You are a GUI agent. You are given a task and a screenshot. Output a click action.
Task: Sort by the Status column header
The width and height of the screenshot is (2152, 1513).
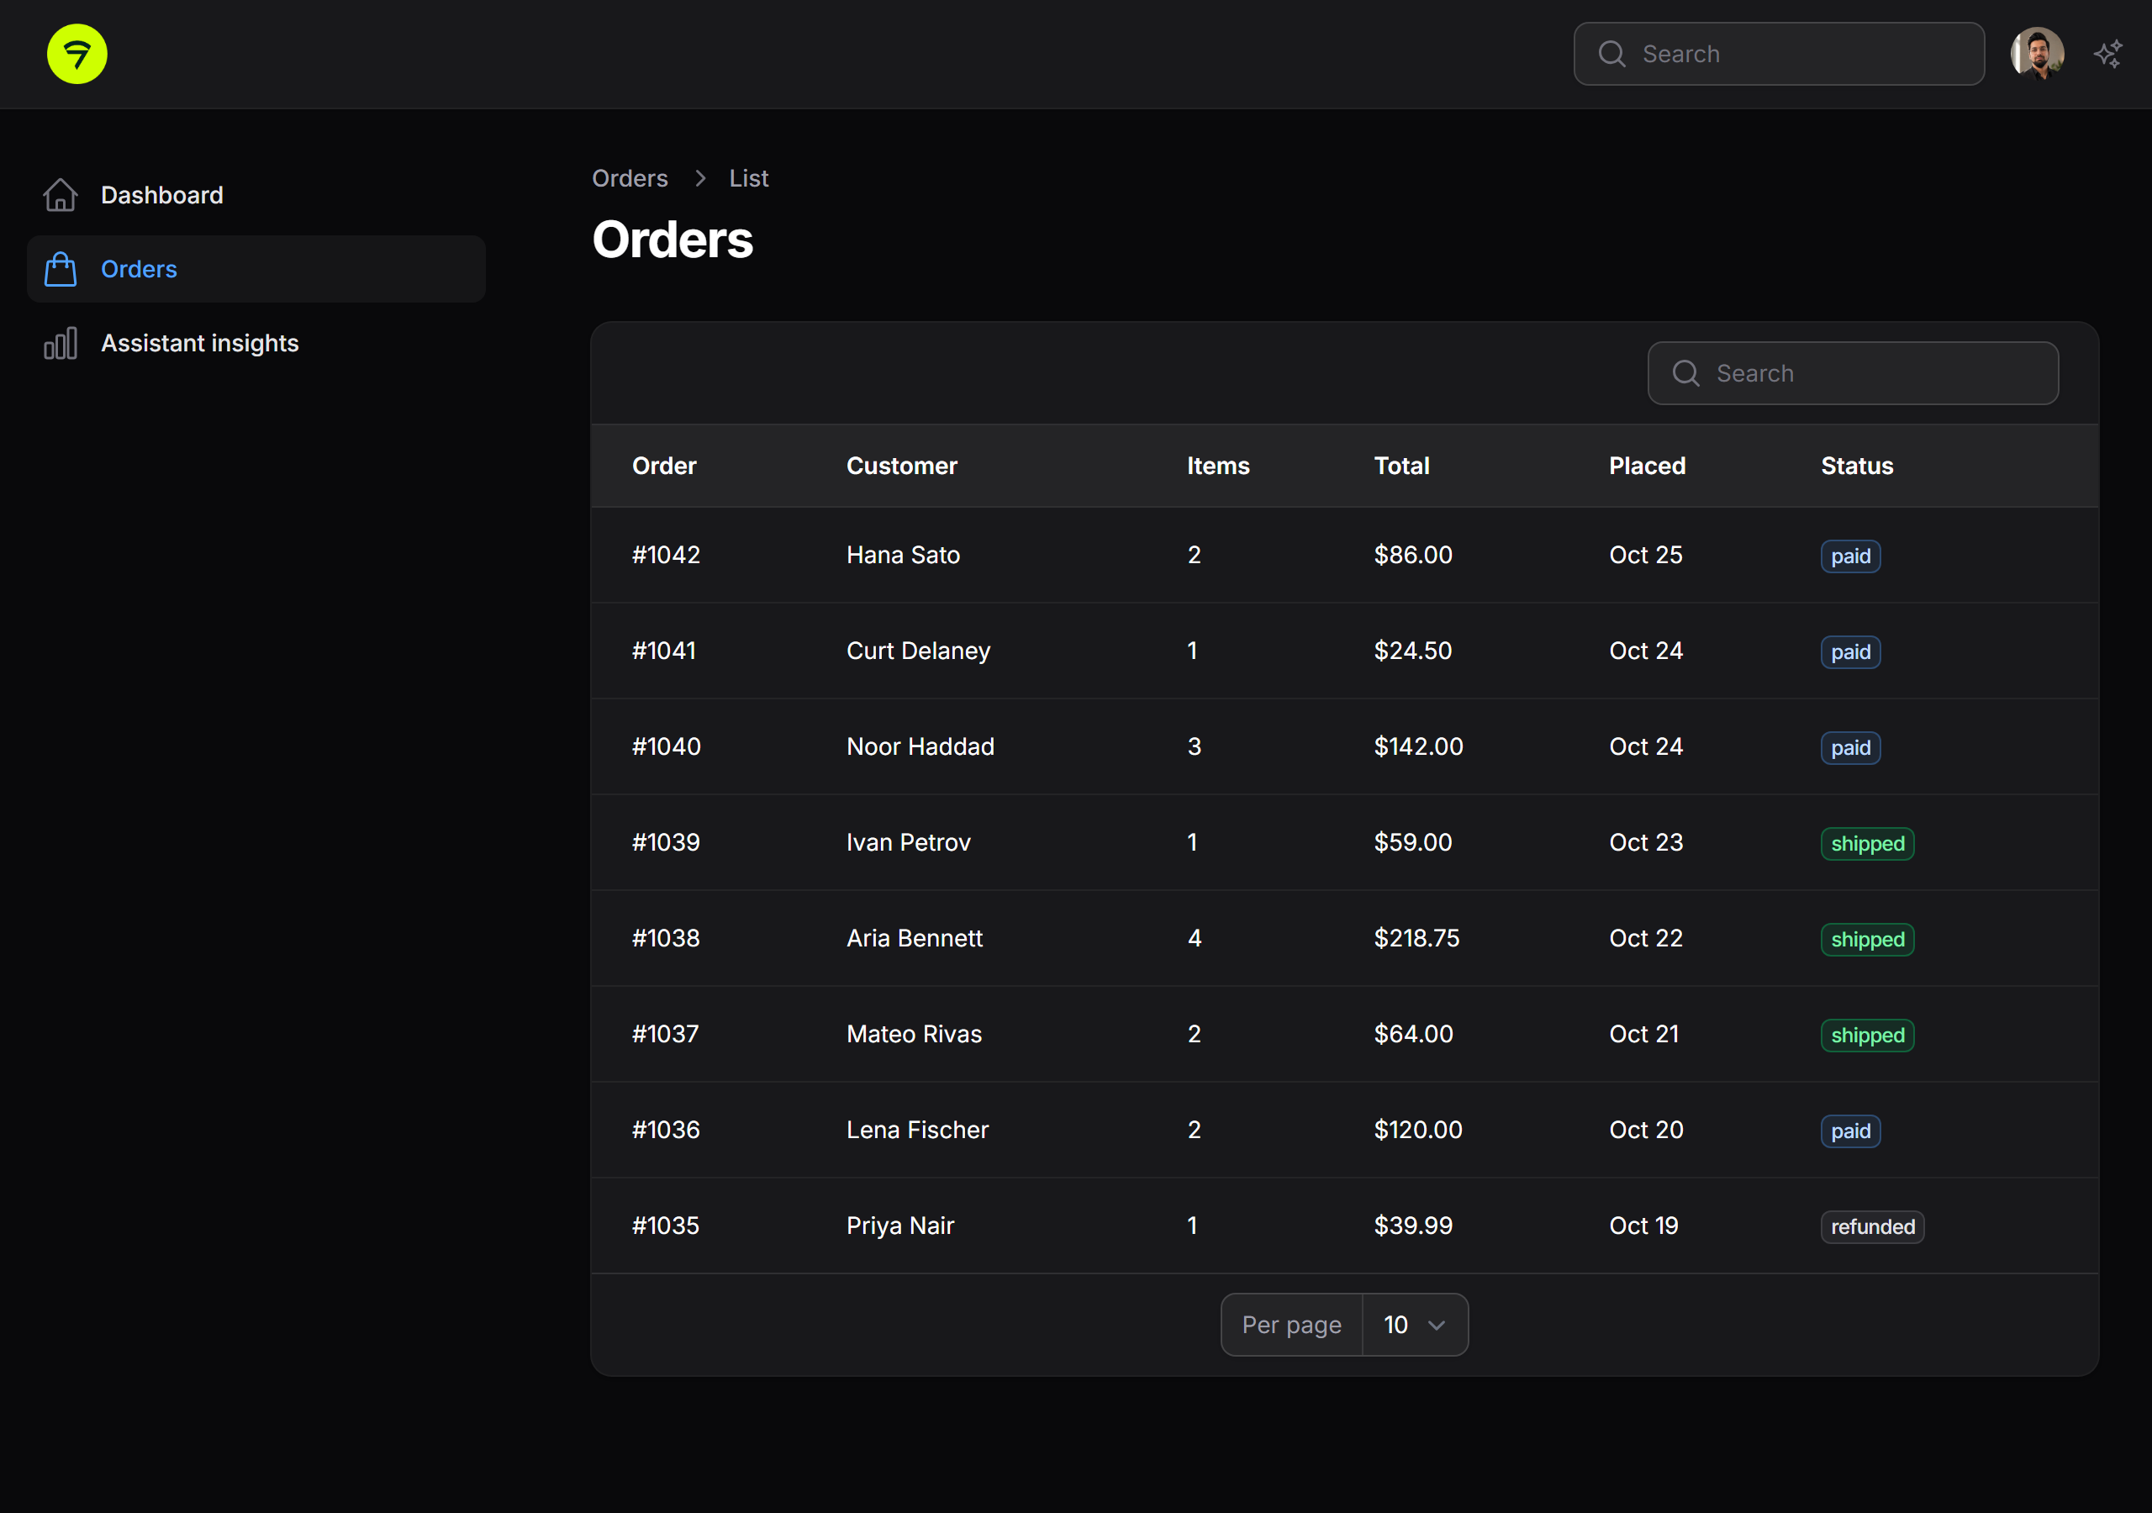coord(1857,466)
